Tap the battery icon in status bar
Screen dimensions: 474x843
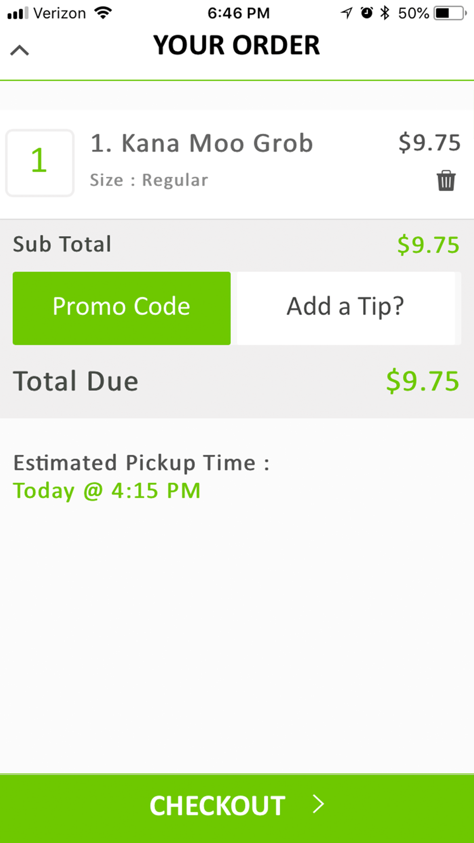pos(449,13)
